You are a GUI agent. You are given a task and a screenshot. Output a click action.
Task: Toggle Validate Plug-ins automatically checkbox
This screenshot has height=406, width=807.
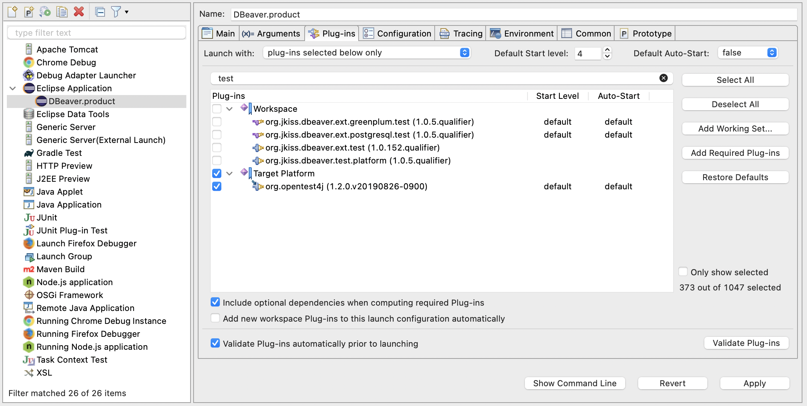point(215,343)
